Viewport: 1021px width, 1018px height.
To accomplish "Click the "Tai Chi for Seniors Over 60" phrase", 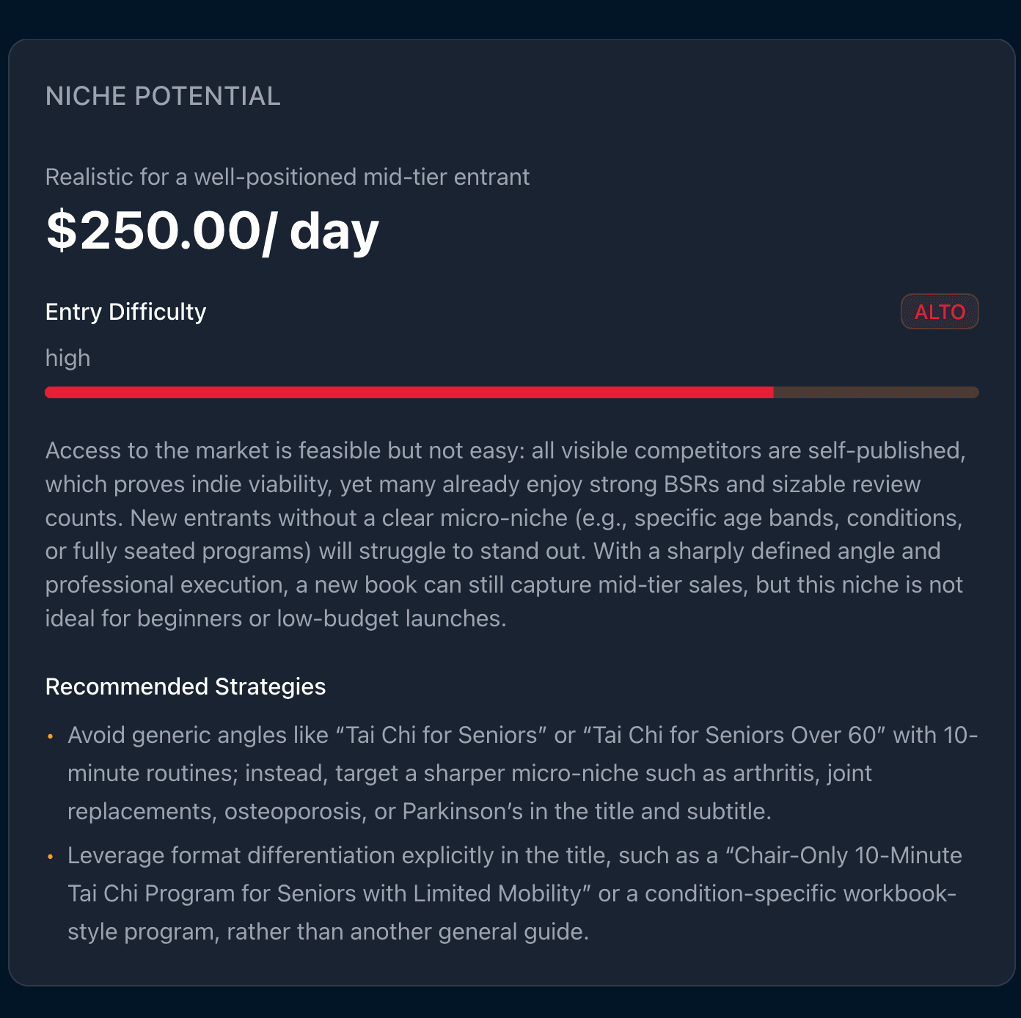I will (x=735, y=735).
